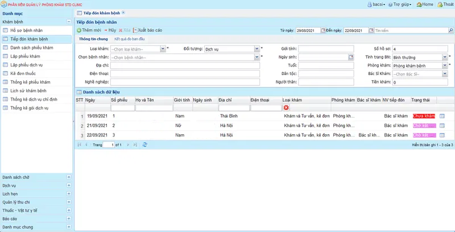455x232 pixels.
Task: Collapse the Khám bệnh sidebar section
Action: tap(69, 21)
